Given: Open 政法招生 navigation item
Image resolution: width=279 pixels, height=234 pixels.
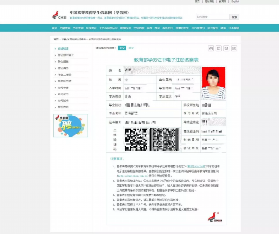Looking at the screenshot, I should [168, 28].
